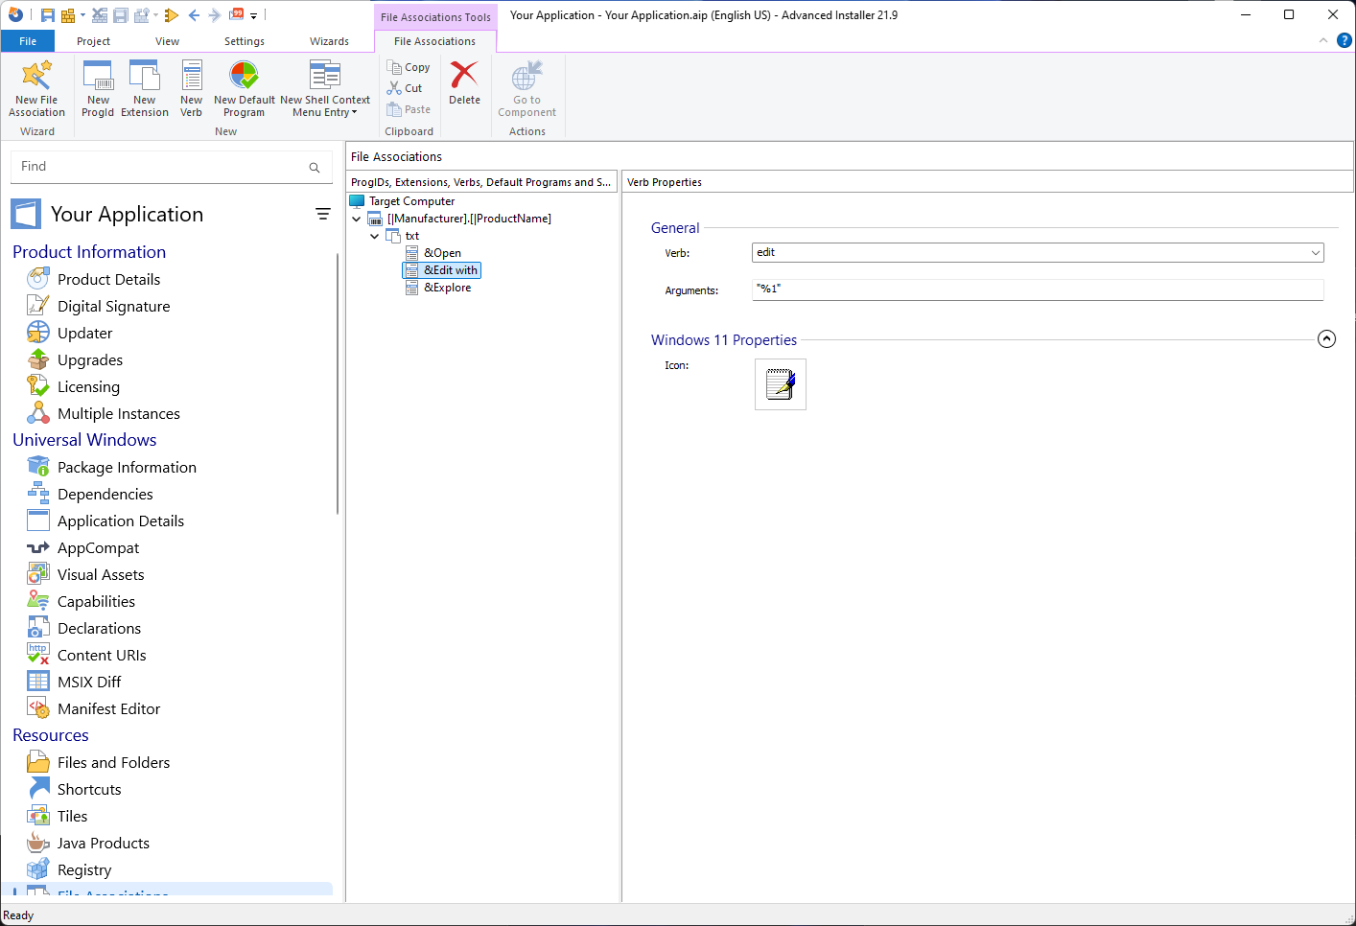The height and width of the screenshot is (926, 1356).
Task: Open New Shell Context Menu Entry dropdown
Action: click(x=325, y=88)
